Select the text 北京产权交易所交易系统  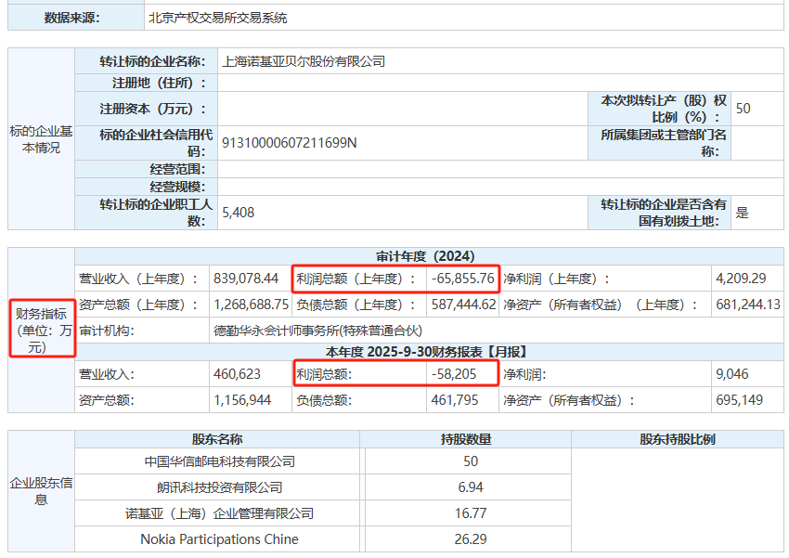click(x=218, y=19)
